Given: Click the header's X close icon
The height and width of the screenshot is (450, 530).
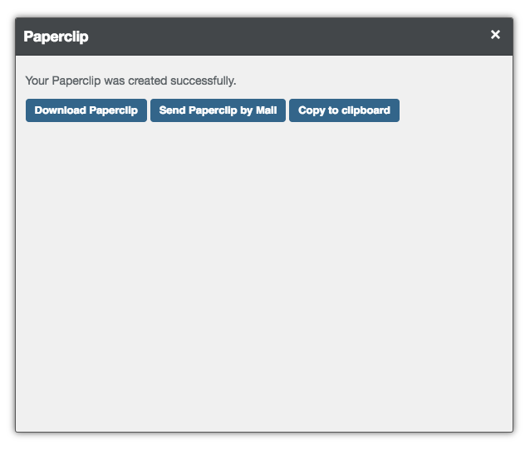Looking at the screenshot, I should 496,34.
